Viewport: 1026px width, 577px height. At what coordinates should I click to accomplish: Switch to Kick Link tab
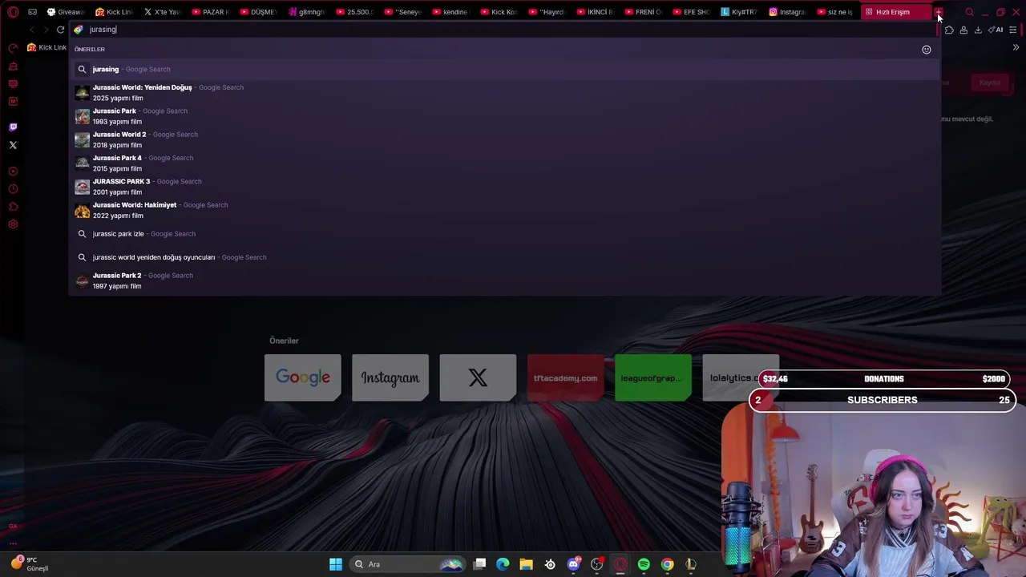coord(115,12)
